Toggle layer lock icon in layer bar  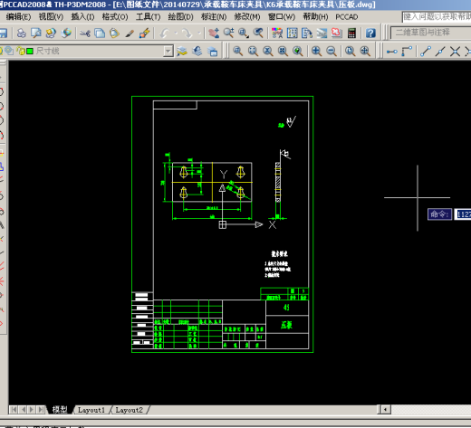point(21,51)
